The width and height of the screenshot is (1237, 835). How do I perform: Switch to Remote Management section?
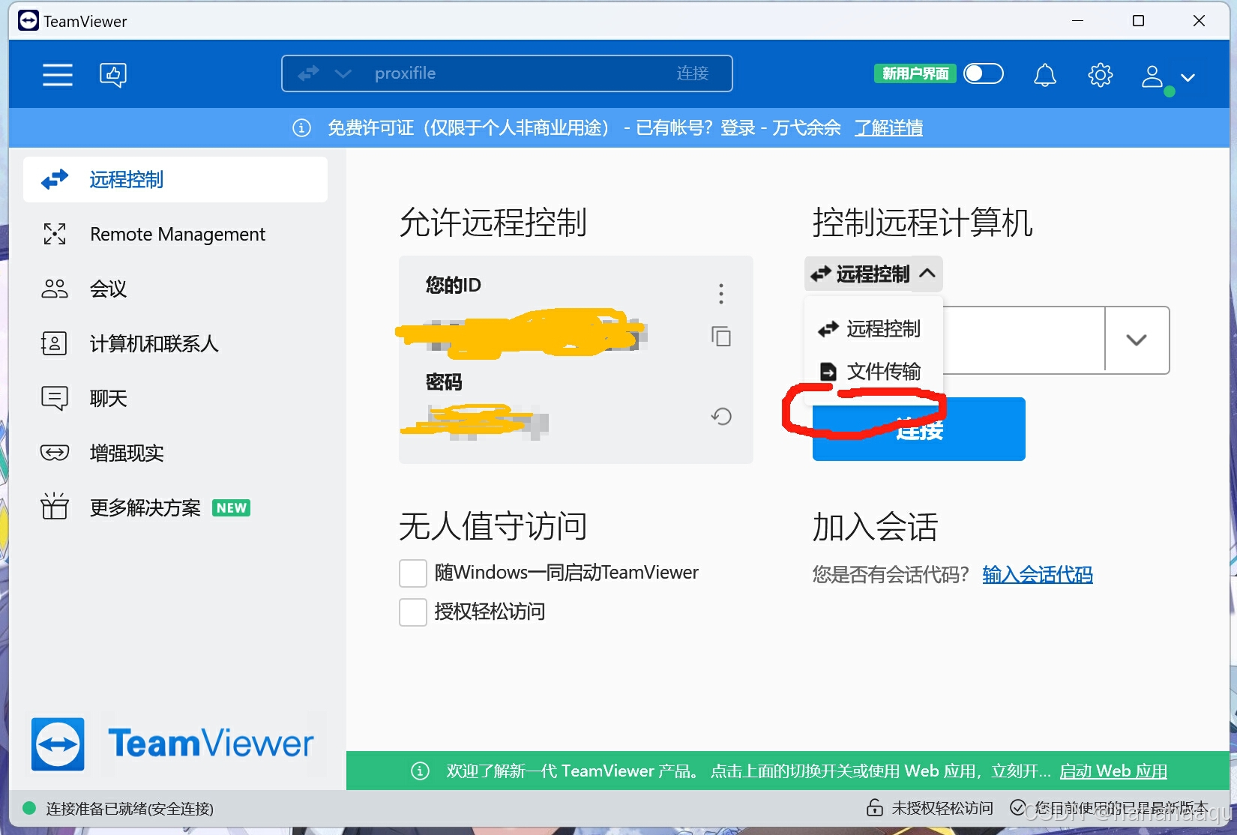pyautogui.click(x=177, y=234)
